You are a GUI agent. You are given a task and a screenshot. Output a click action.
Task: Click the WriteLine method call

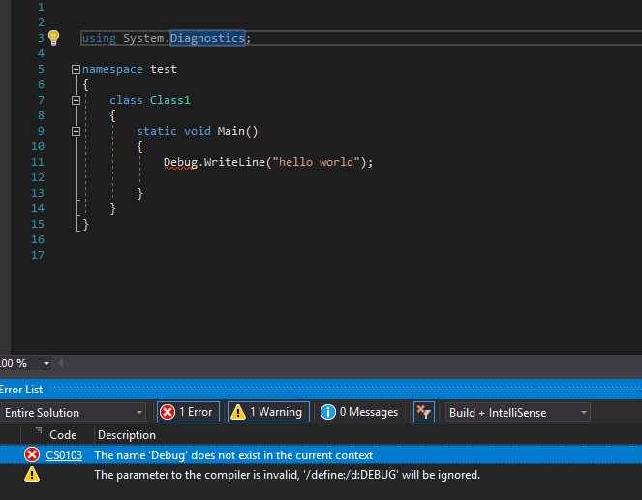(x=234, y=162)
